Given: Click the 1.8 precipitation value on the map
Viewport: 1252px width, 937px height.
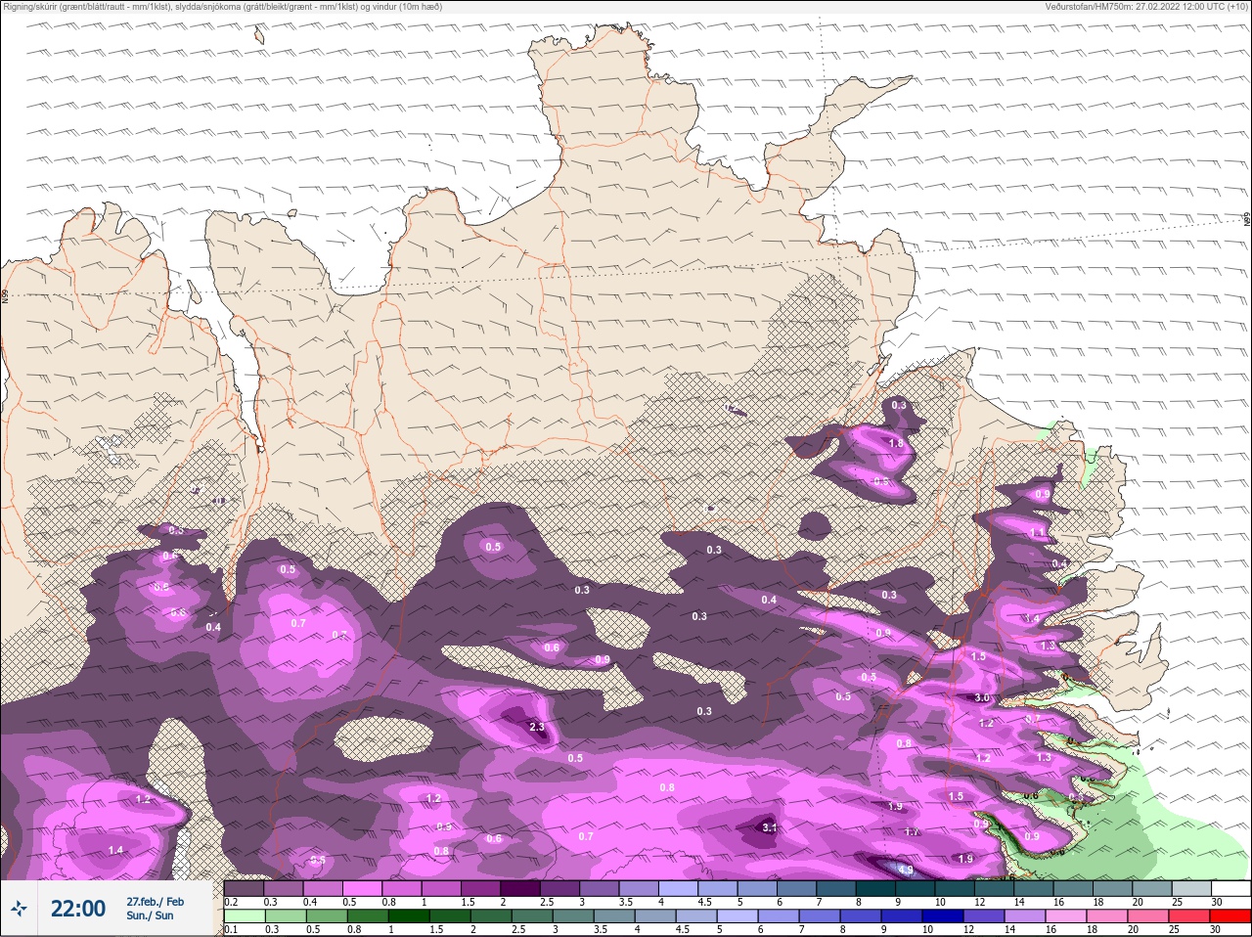Looking at the screenshot, I should point(896,443).
